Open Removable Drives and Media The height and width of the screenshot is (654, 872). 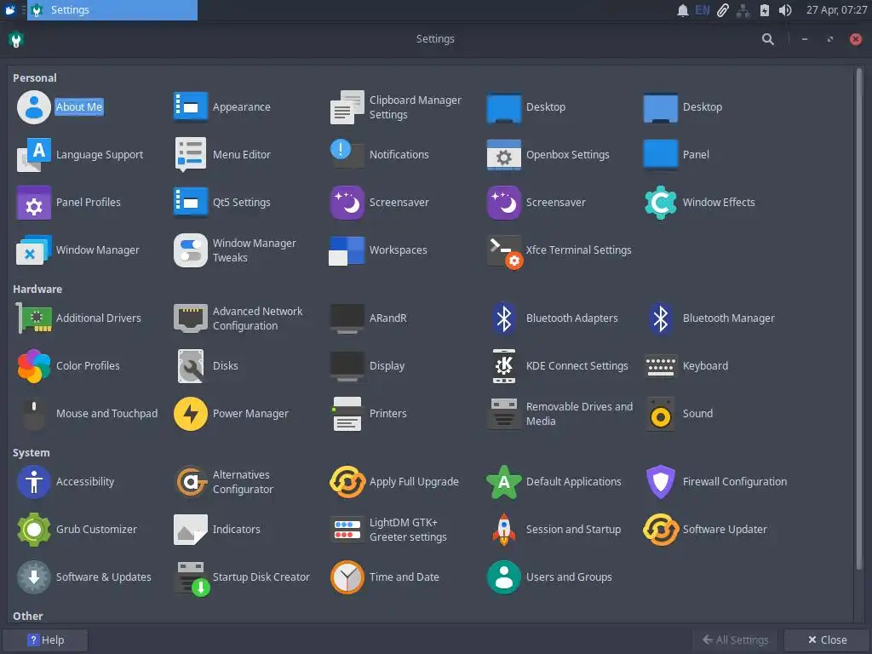560,414
